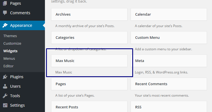Click the Appearance paintbrush icon

pyautogui.click(x=5, y=25)
